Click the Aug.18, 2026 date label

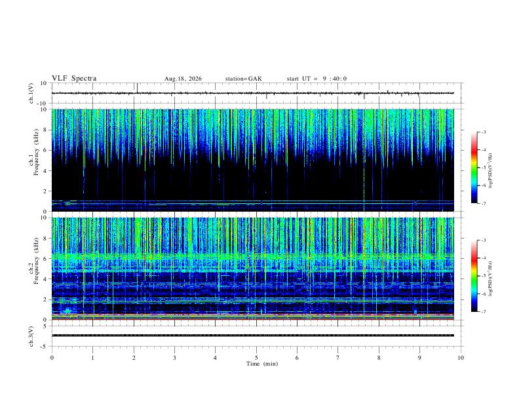(x=183, y=79)
